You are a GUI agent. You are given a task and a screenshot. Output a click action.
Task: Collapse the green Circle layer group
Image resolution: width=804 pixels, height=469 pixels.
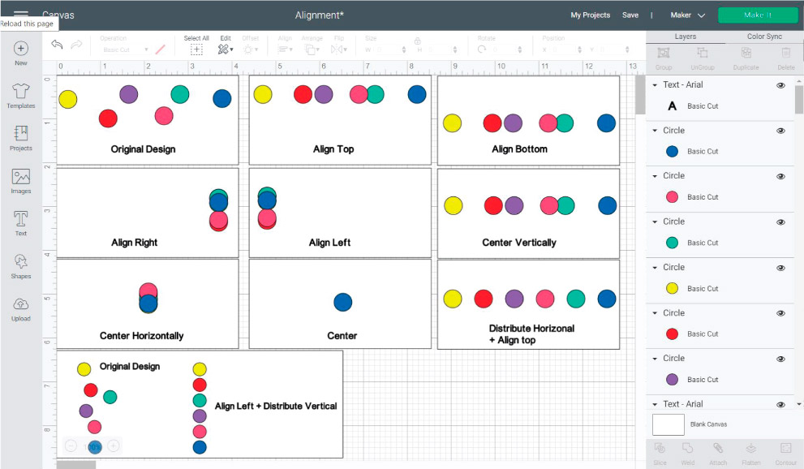[x=655, y=222]
